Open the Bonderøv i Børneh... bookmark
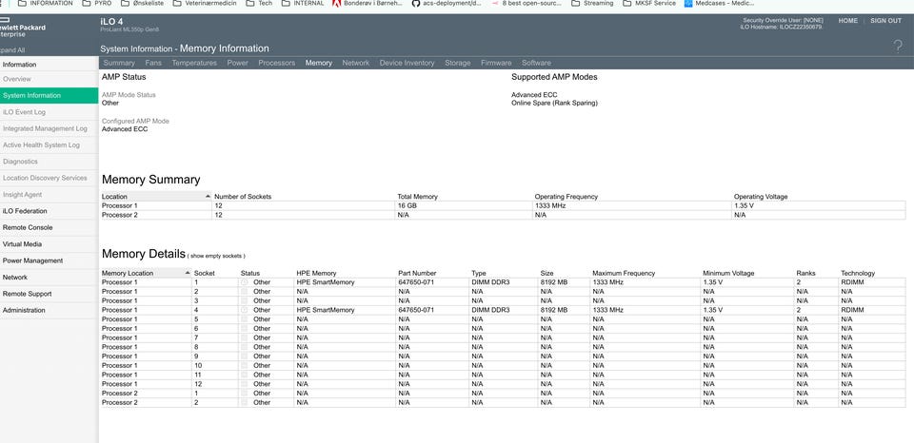This screenshot has width=914, height=443. point(368,4)
